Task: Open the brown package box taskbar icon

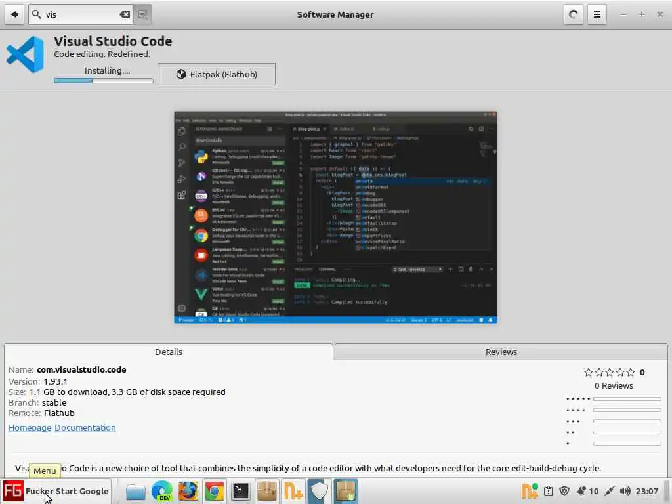Action: tap(266, 491)
